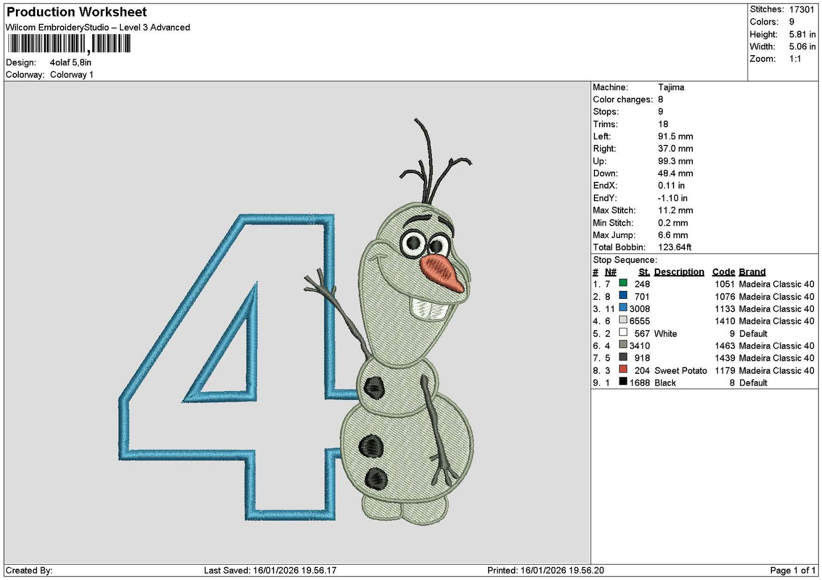Viewport: 822px width, 580px height.
Task: Click 'Wilcom EmbroideryStudio – Level 3 Advanced' text
Action: click(98, 27)
